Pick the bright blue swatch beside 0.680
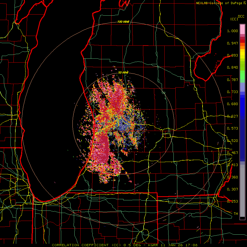Screen dimensions: 247x247 [x=242, y=105]
